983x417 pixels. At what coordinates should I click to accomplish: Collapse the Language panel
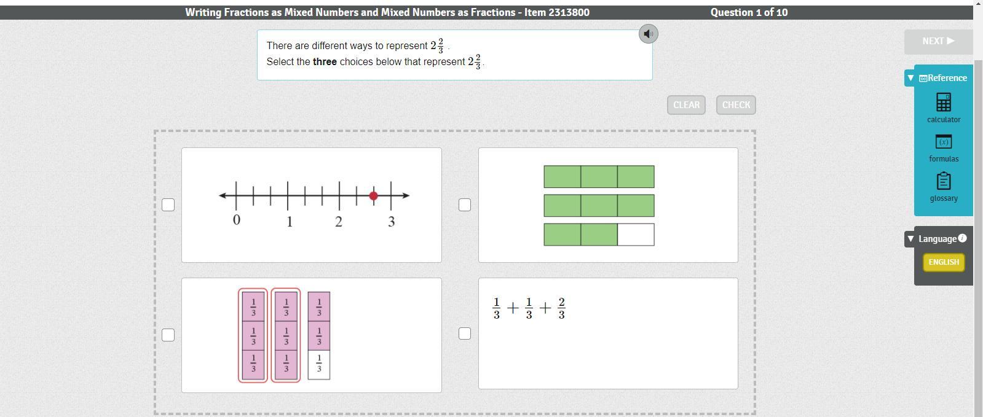point(910,239)
